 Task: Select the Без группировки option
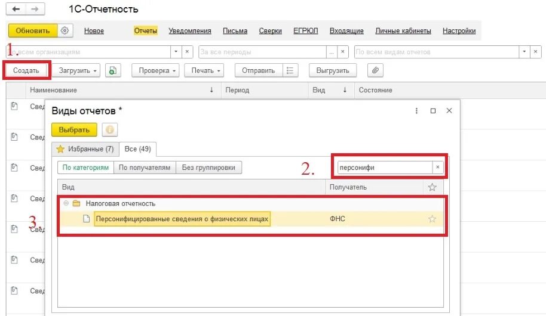208,168
